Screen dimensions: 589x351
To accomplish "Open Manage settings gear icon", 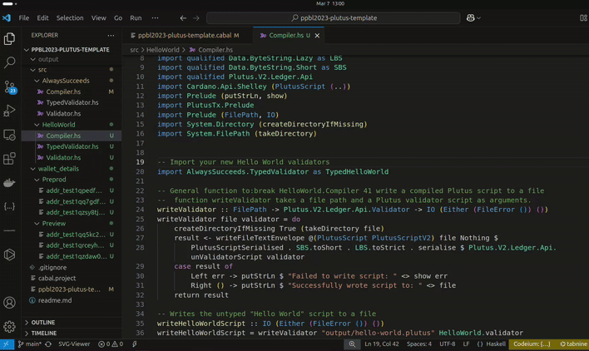I will pos(10,327).
